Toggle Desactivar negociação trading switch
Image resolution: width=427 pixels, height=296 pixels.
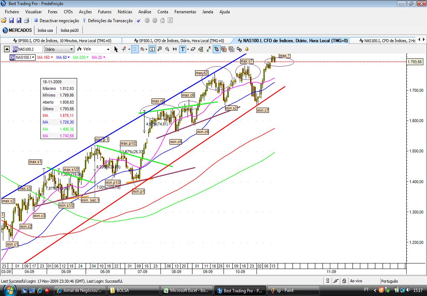click(56, 21)
